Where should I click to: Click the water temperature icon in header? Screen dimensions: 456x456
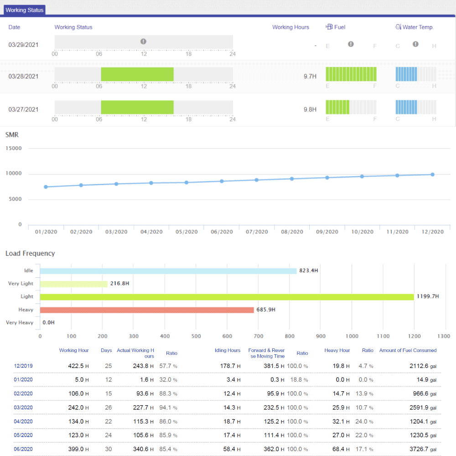398,27
